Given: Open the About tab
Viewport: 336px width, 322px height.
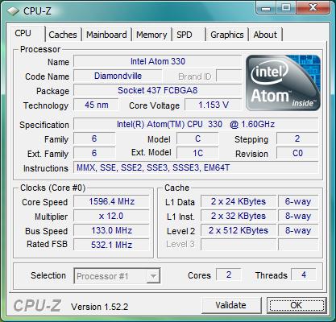Looking at the screenshot, I should pyautogui.click(x=265, y=35).
